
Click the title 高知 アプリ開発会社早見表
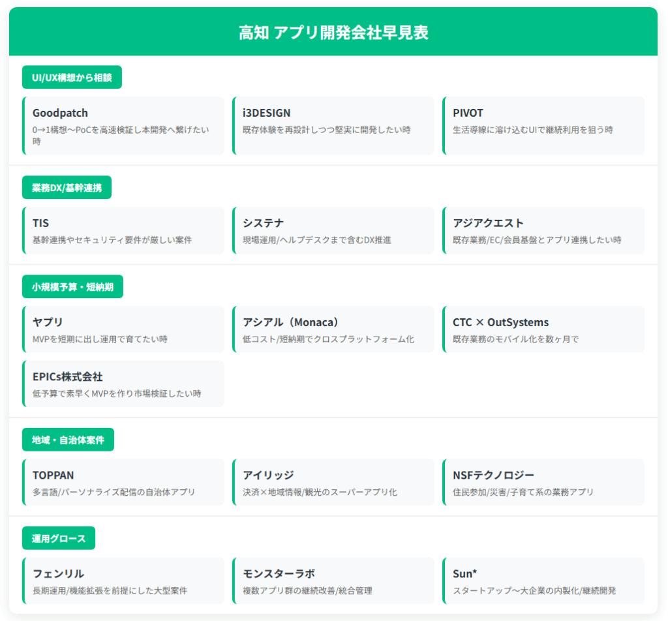pos(333,33)
